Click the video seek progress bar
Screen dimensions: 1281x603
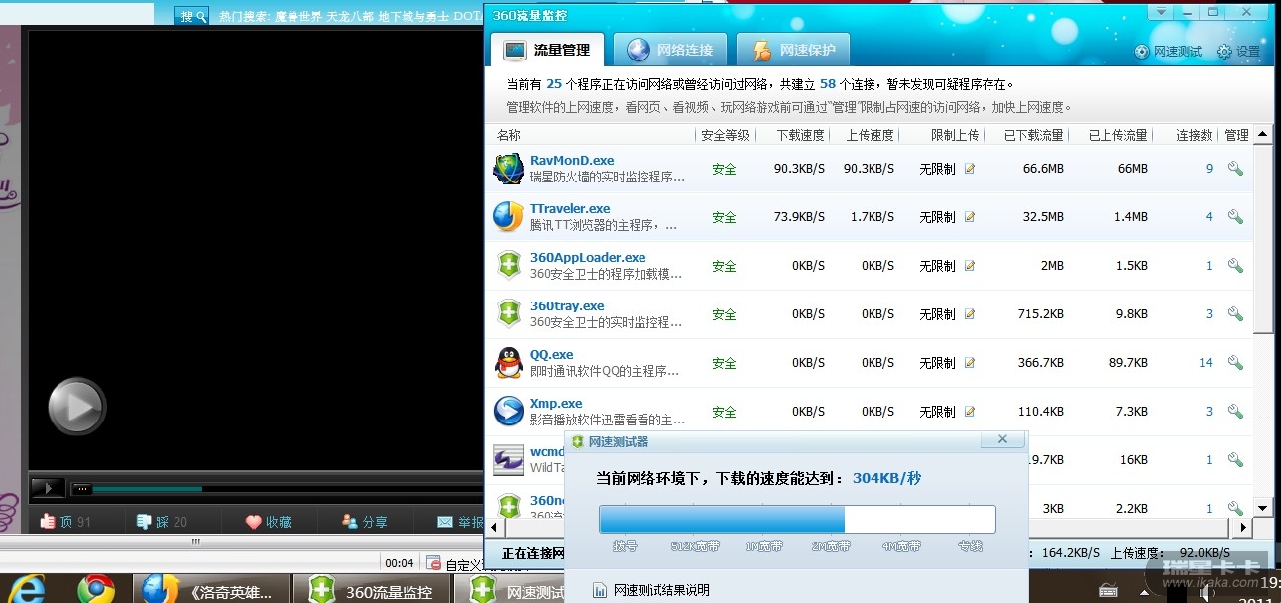pos(278,488)
